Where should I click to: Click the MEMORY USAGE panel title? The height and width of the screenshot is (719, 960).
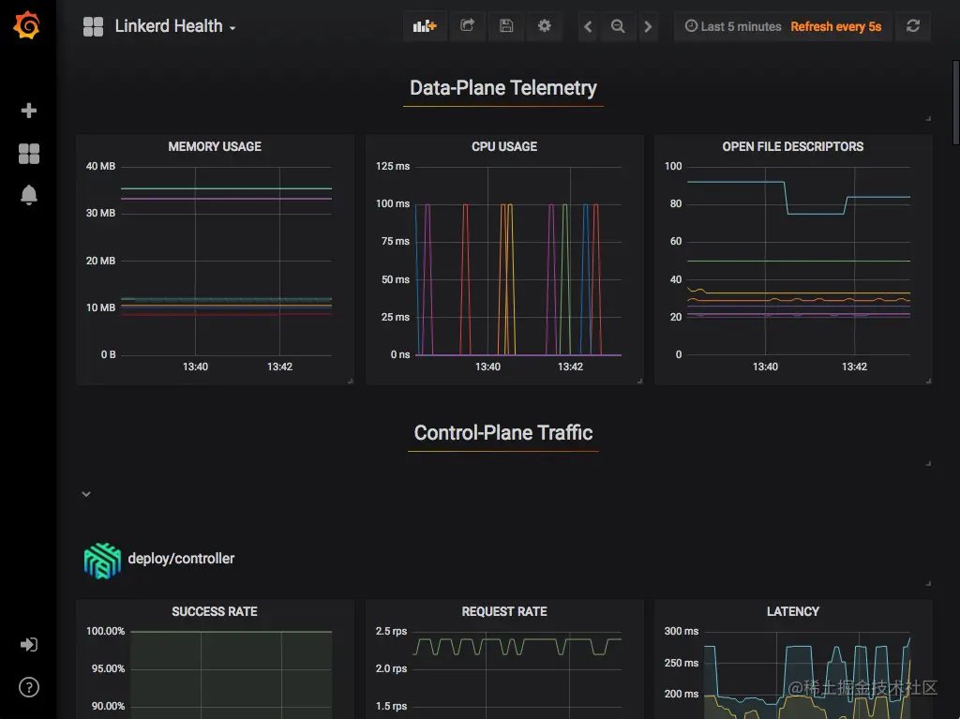[214, 147]
